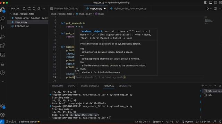The height and width of the screenshot is (124, 222).
Task: Collapse the map_reduce_filter folder
Action: (x=24, y=14)
